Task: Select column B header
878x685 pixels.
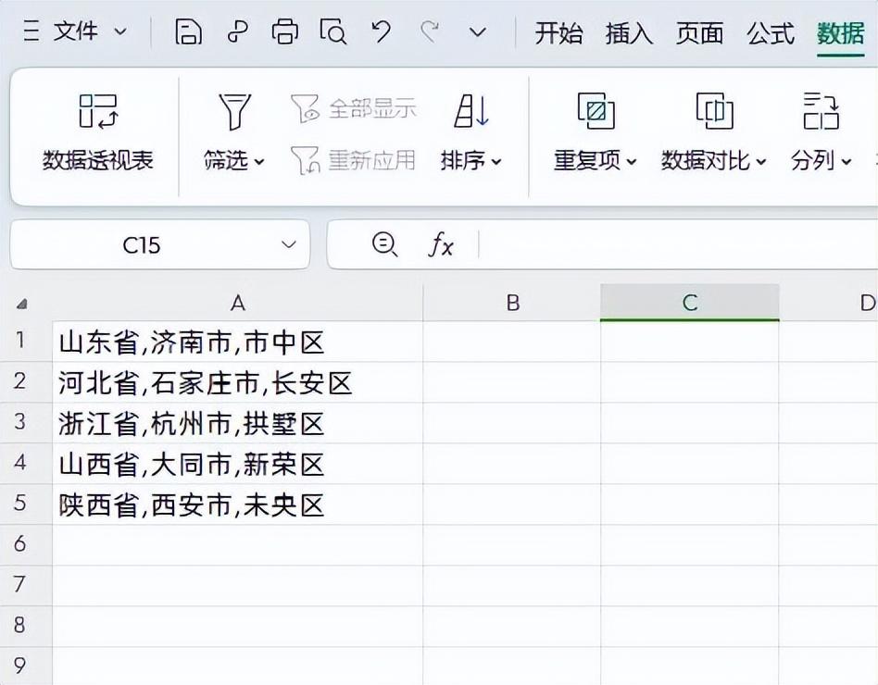Action: pyautogui.click(x=512, y=303)
